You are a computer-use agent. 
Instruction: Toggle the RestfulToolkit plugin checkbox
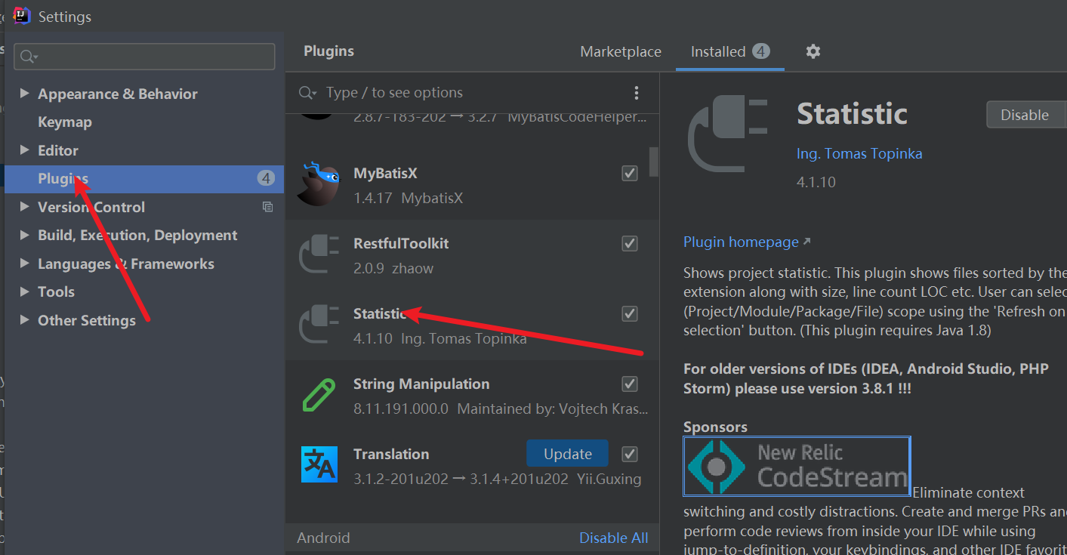coord(630,244)
